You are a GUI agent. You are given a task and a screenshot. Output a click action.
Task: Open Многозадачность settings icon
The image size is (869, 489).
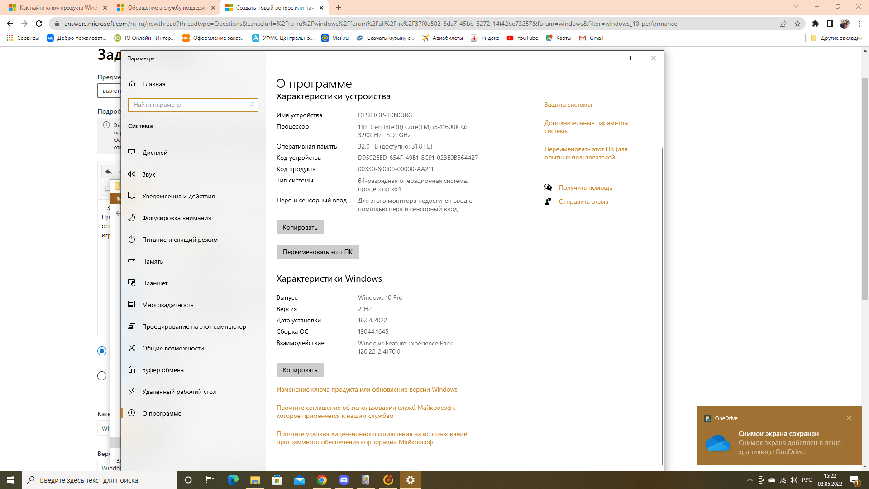click(132, 305)
